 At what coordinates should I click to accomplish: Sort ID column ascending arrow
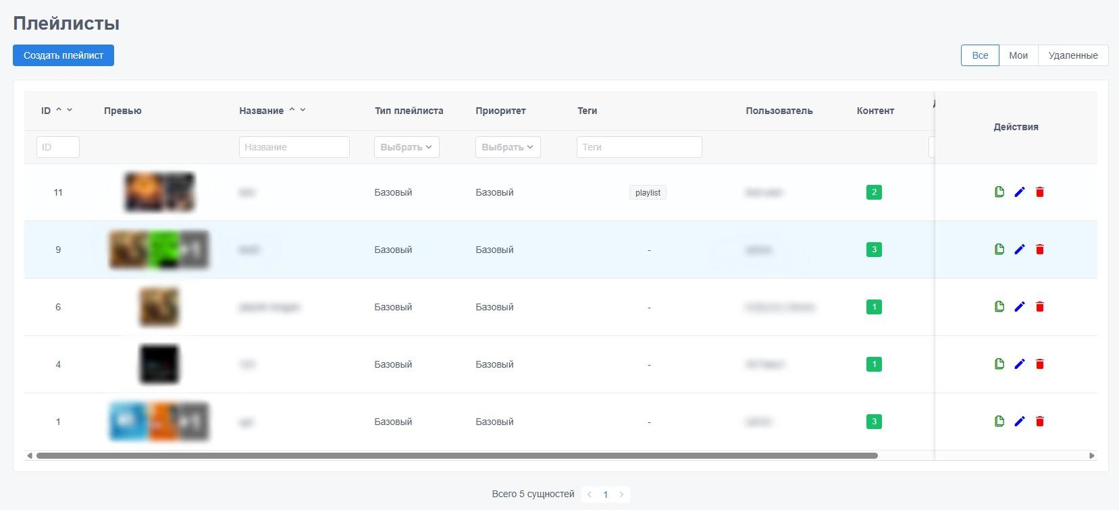pos(59,109)
